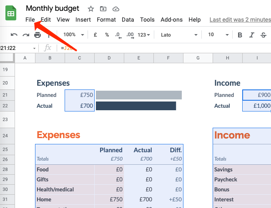Open the zoom 100% dropdown
Viewport: 271px width, 208px height.
pyautogui.click(x=73, y=35)
